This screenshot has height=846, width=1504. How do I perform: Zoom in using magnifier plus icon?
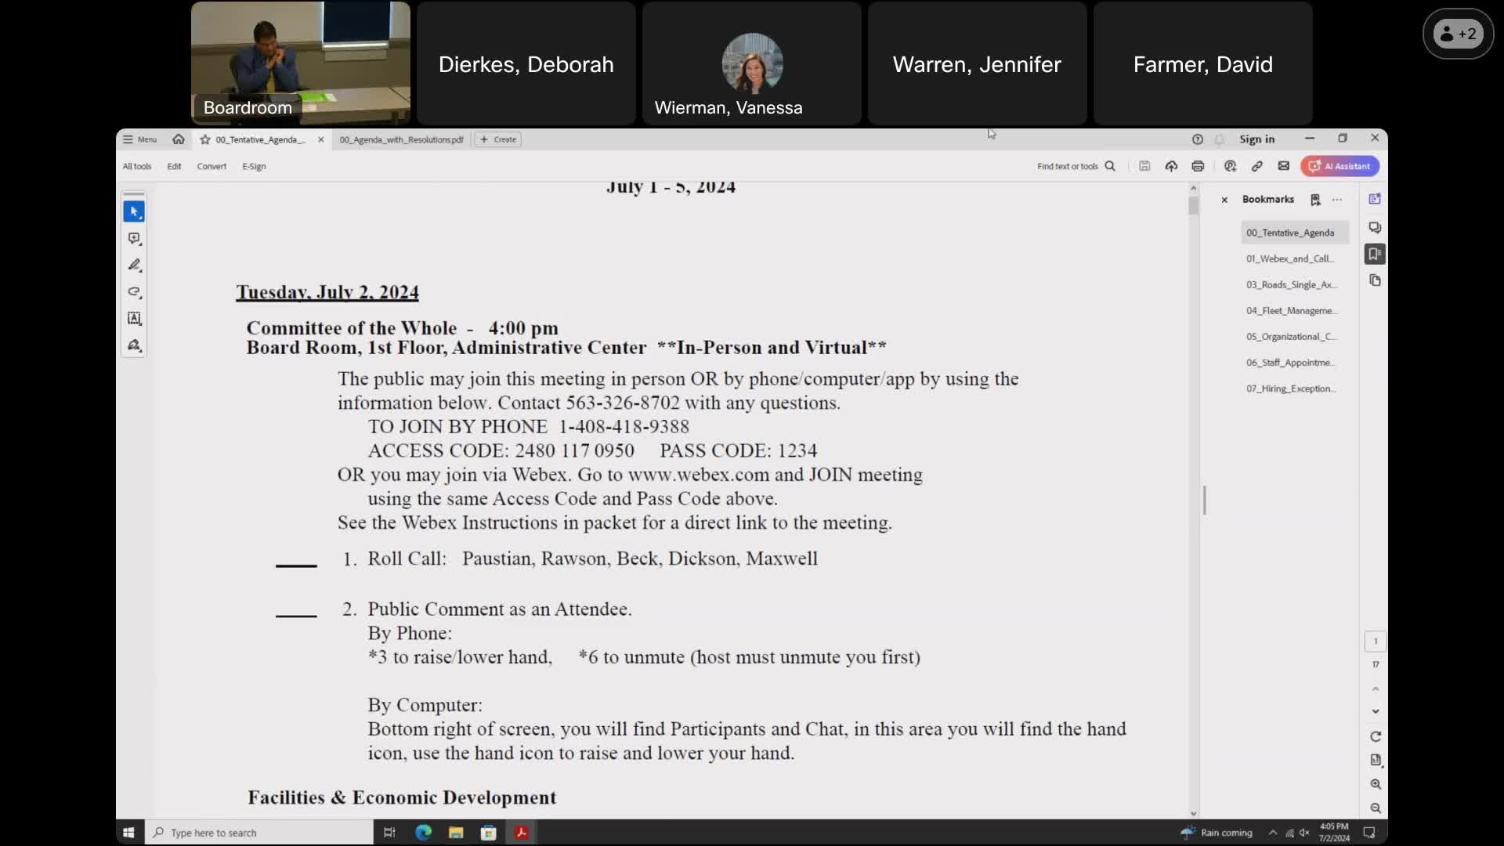(x=1376, y=784)
